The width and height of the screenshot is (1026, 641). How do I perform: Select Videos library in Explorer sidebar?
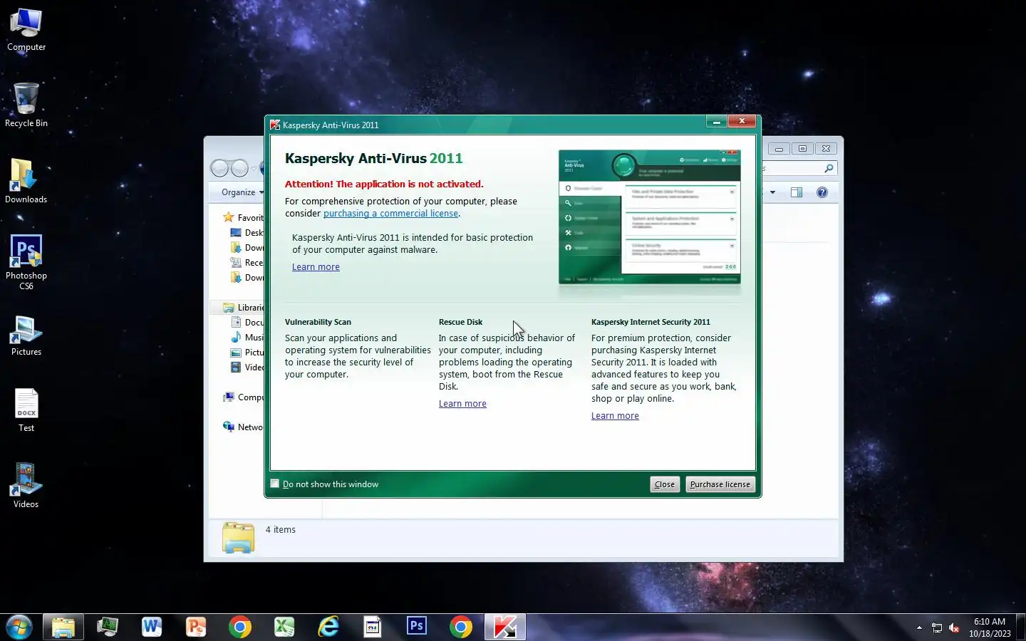247,367
